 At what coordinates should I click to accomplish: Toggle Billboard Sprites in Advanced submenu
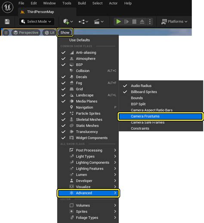pos(161,92)
